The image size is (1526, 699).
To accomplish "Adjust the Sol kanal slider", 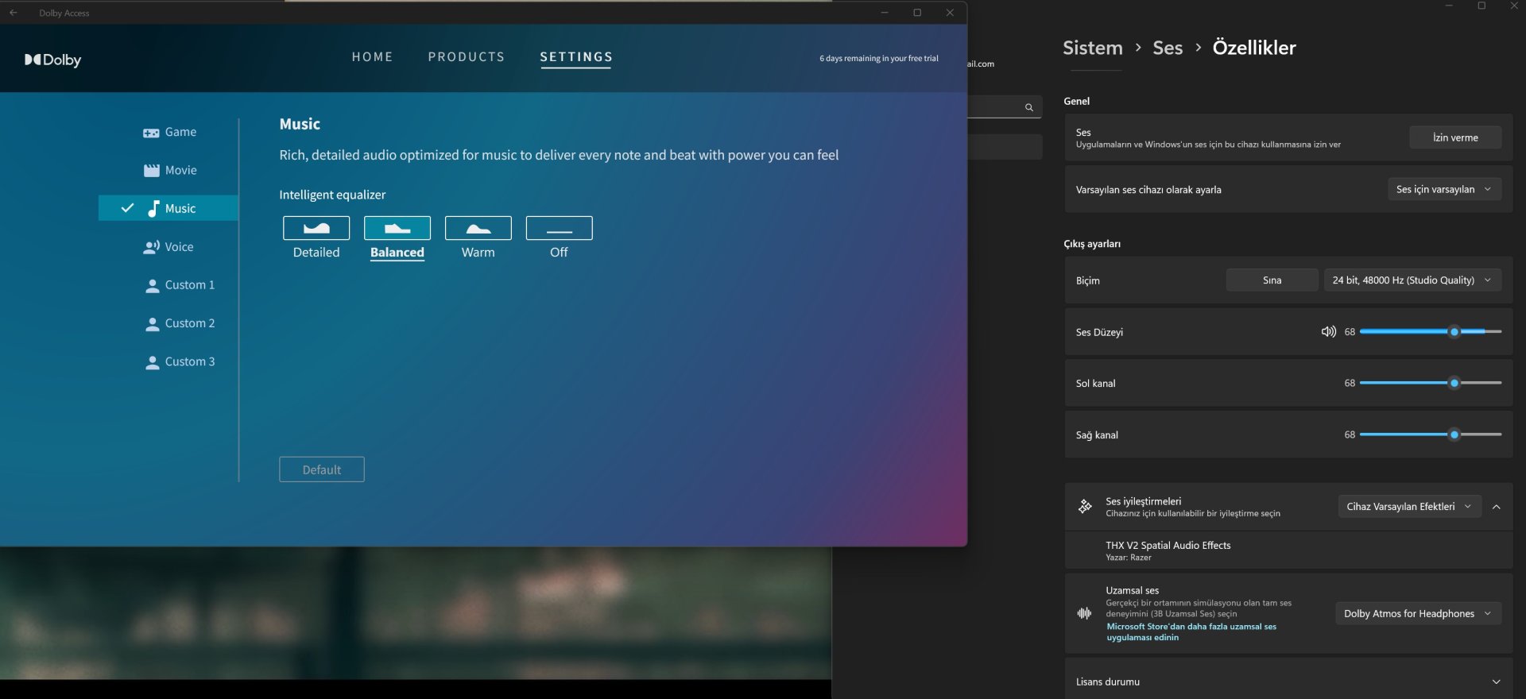I will coord(1431,383).
